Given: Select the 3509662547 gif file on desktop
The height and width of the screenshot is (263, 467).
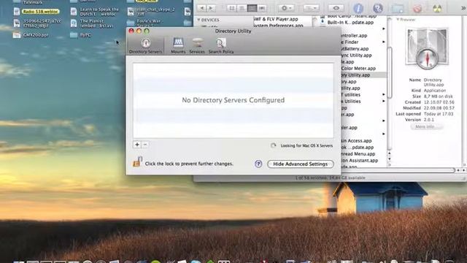Looking at the screenshot, I should (x=37, y=23).
